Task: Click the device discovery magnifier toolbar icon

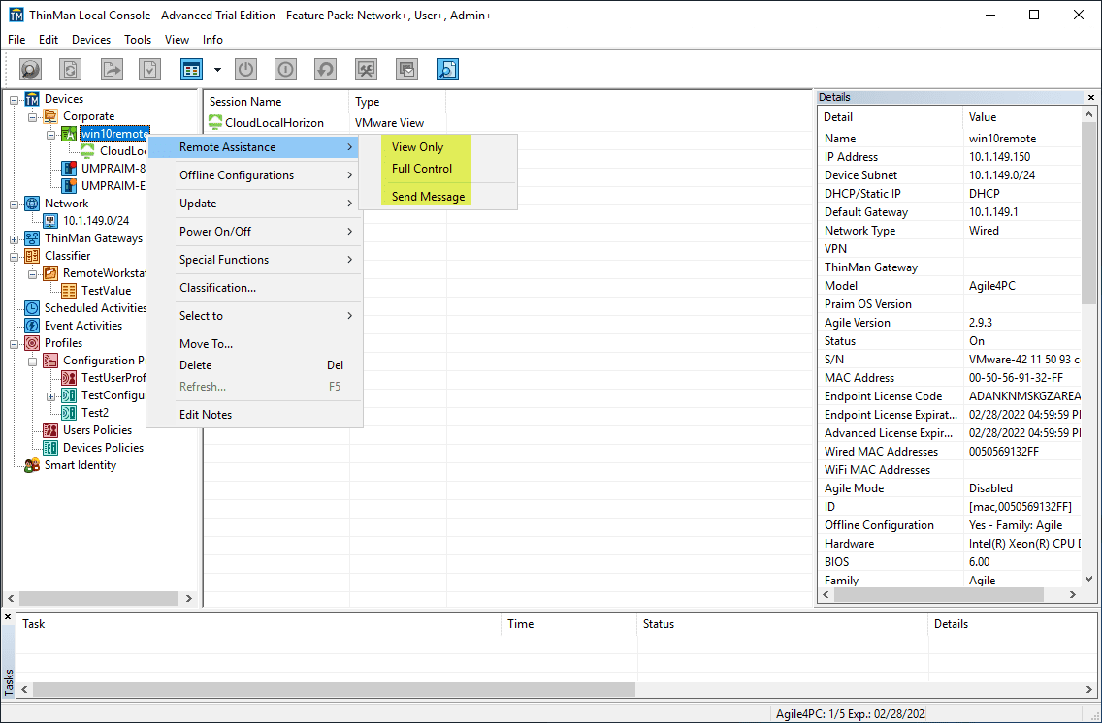Action: pos(30,69)
